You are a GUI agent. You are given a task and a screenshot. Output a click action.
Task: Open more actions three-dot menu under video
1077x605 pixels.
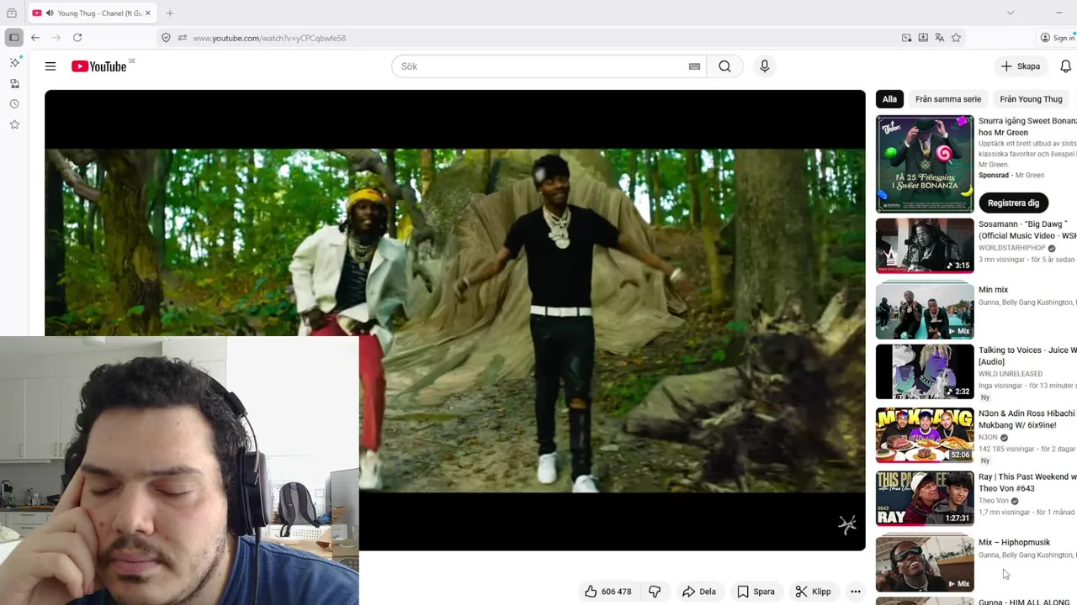coord(855,592)
